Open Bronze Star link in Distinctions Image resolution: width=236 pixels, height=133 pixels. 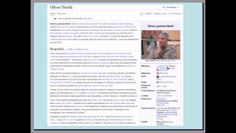click(161, 99)
